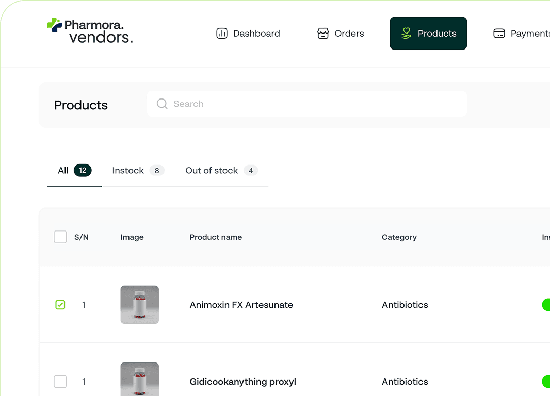Uncheck the Animoxin FX Artesunate row checkbox
This screenshot has height=396, width=550.
(x=60, y=305)
